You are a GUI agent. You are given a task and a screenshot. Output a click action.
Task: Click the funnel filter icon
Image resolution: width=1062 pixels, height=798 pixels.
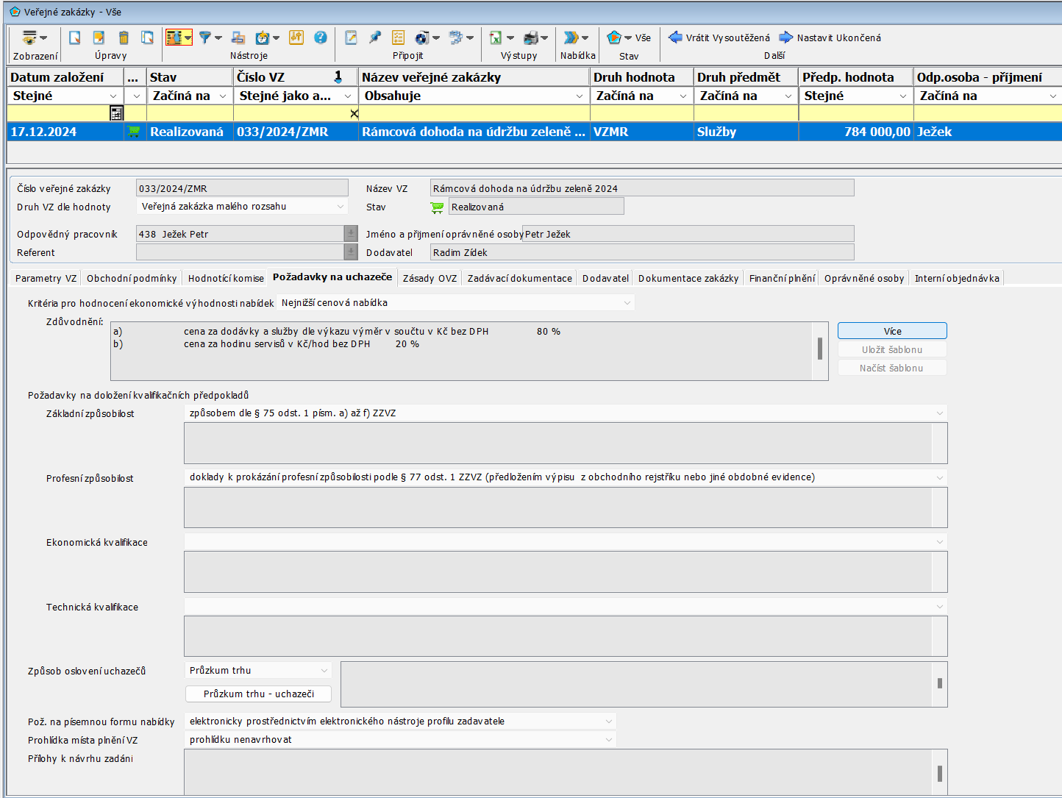[205, 38]
